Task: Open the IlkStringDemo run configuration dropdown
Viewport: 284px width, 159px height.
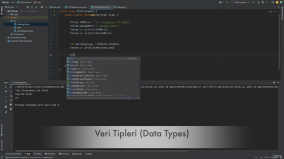Action: 241,2
